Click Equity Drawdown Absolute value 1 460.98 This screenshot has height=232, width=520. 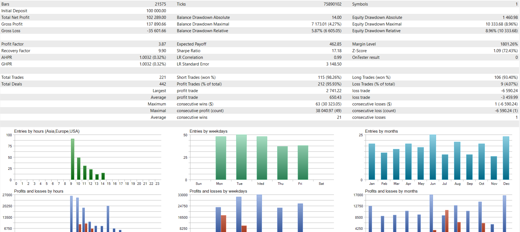click(510, 17)
